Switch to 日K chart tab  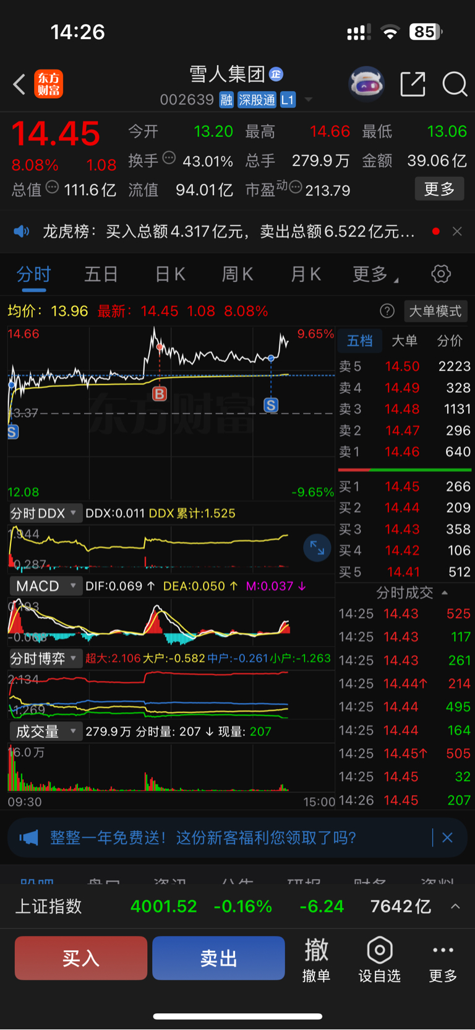pyautogui.click(x=170, y=274)
